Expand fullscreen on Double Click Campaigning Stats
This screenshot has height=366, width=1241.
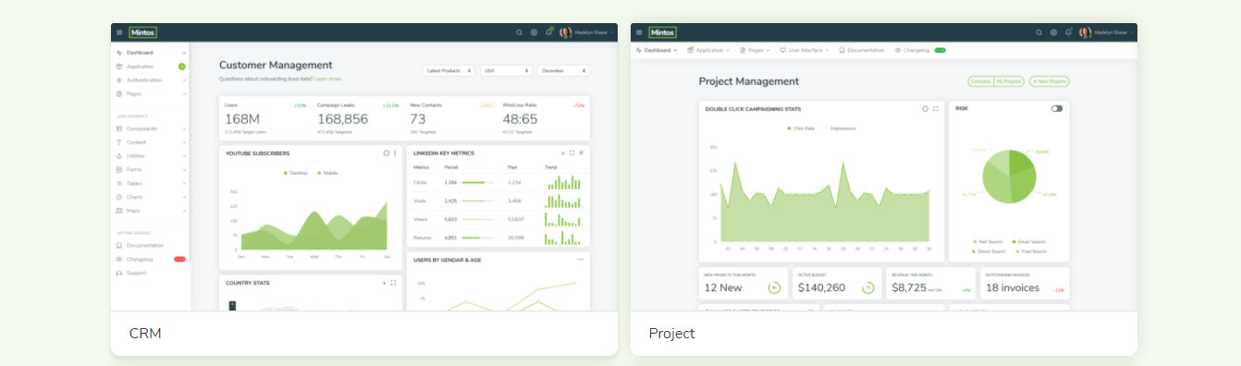[x=936, y=108]
